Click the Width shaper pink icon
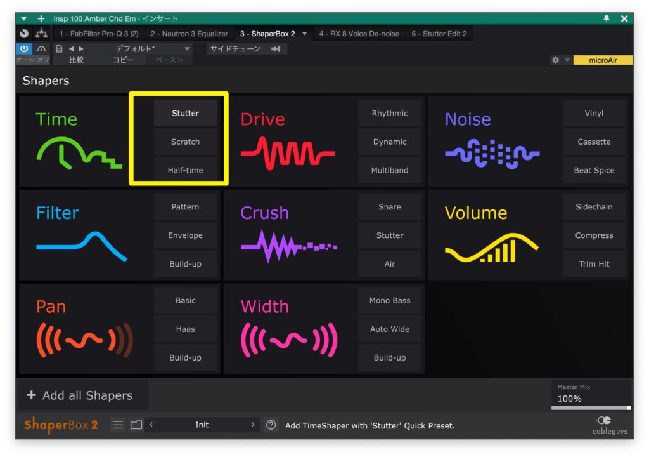The image size is (649, 457). pyautogui.click(x=288, y=340)
